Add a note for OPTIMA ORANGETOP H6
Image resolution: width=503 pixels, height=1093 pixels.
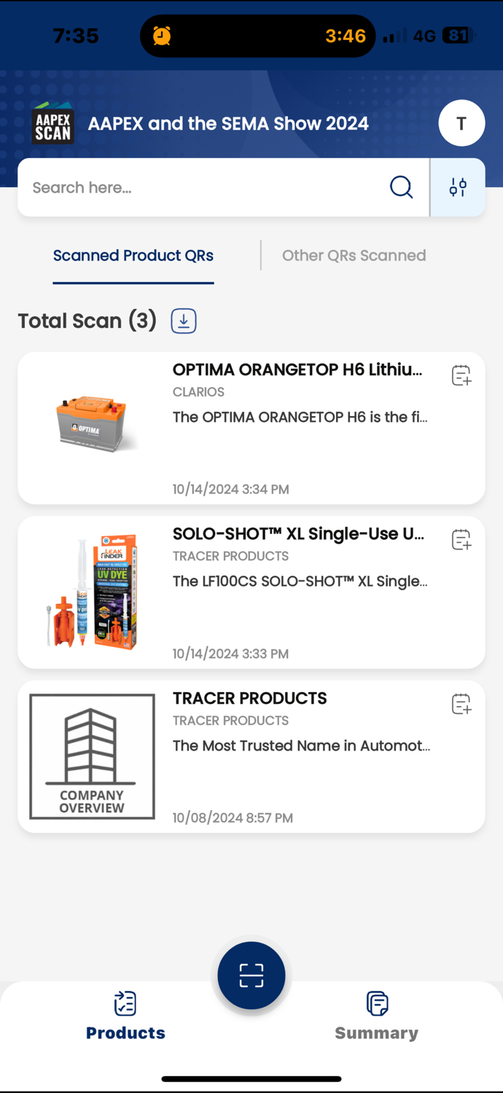pyautogui.click(x=461, y=375)
